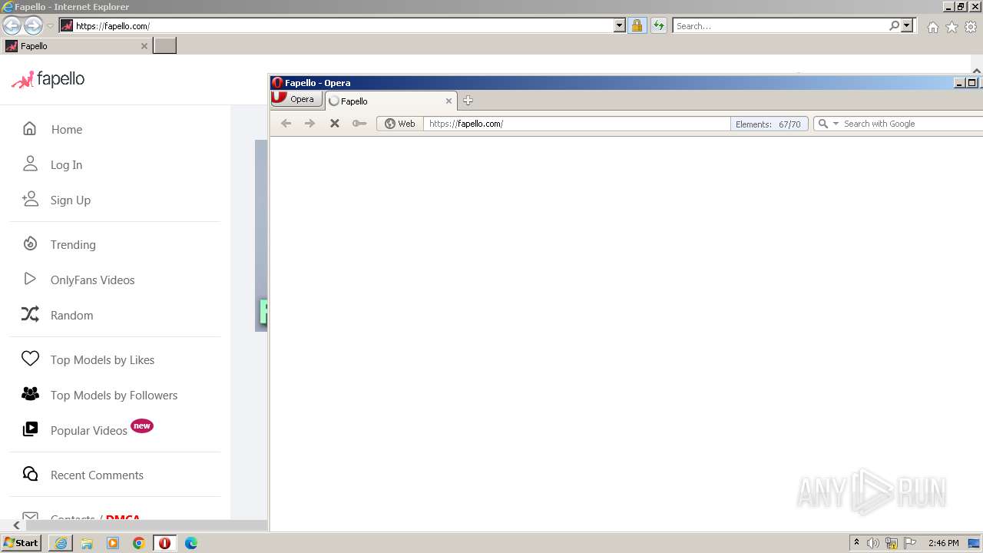
Task: Stop loading the page in Opera
Action: 334,123
